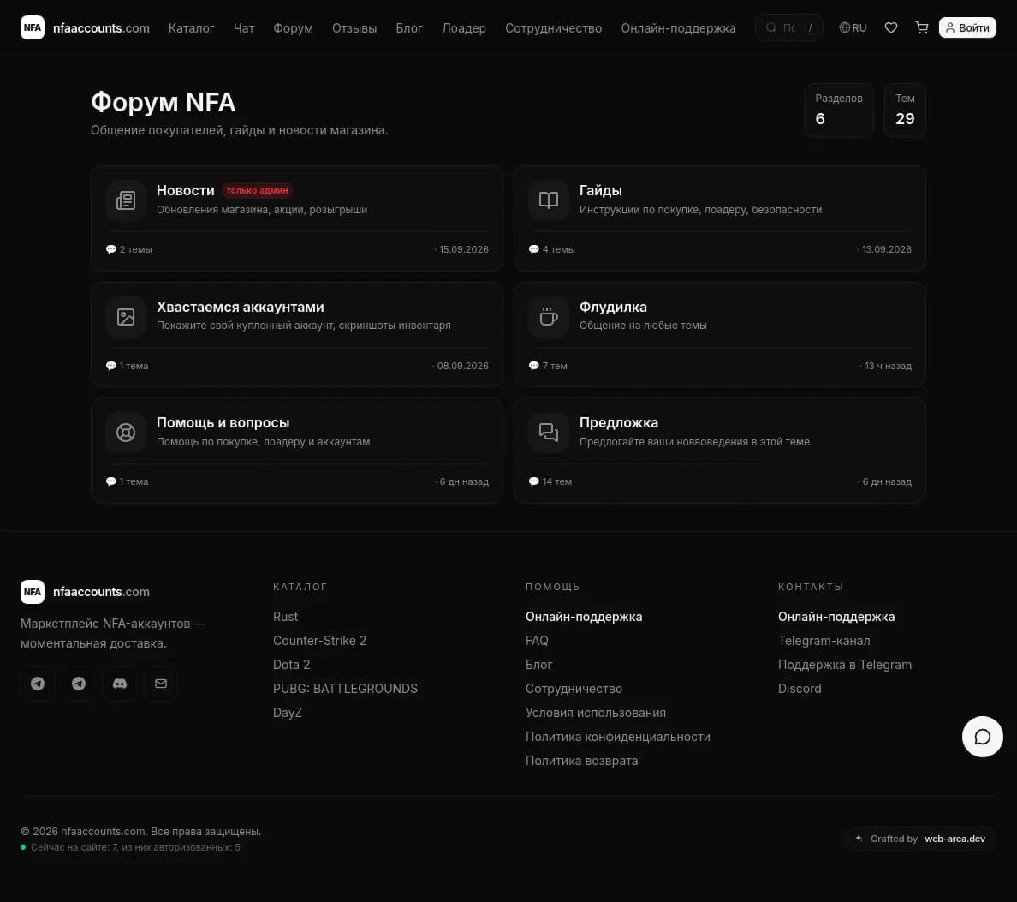The height and width of the screenshot is (902, 1017).
Task: Click the NFA logo icon in header
Action: point(33,28)
